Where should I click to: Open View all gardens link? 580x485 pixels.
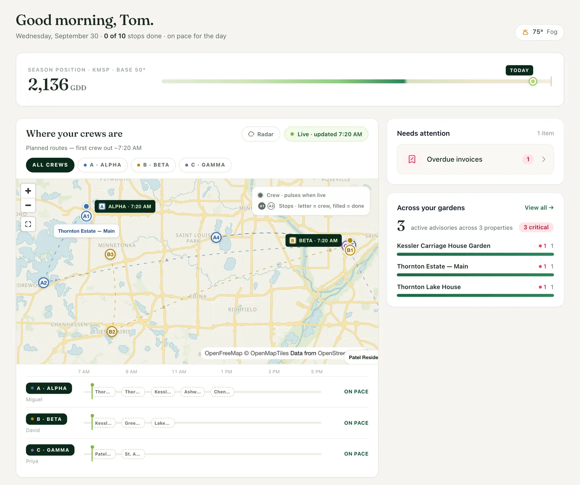click(x=539, y=208)
